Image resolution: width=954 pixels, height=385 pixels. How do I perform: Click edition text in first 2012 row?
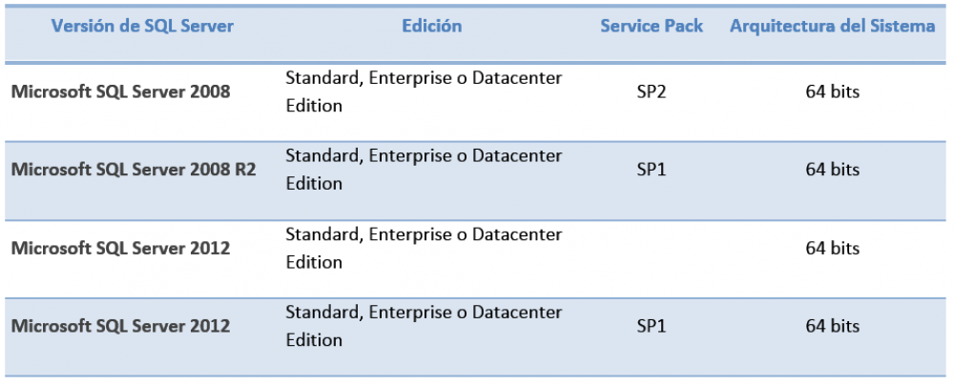[x=425, y=248]
